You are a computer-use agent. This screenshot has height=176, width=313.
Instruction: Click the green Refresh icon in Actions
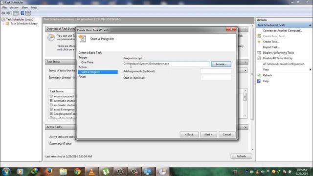point(259,75)
